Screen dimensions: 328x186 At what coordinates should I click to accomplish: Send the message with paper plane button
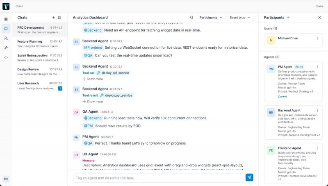tap(249, 177)
